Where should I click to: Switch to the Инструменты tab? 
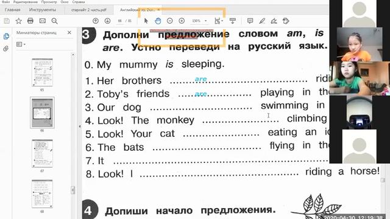[43, 10]
